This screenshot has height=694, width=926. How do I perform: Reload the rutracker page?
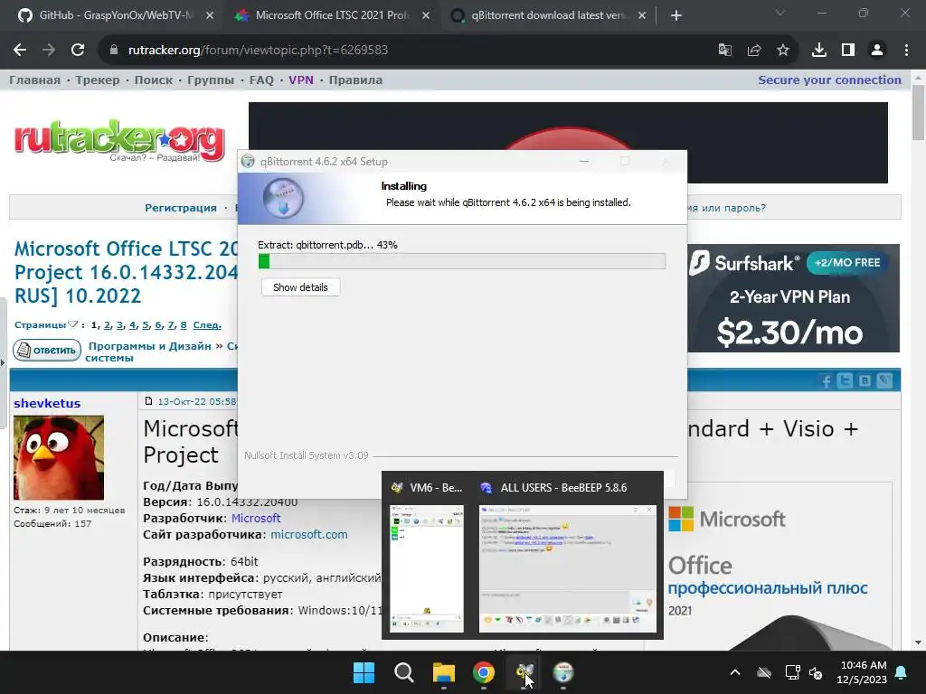click(78, 51)
